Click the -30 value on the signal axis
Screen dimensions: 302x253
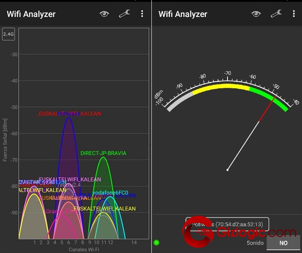(x=14, y=54)
